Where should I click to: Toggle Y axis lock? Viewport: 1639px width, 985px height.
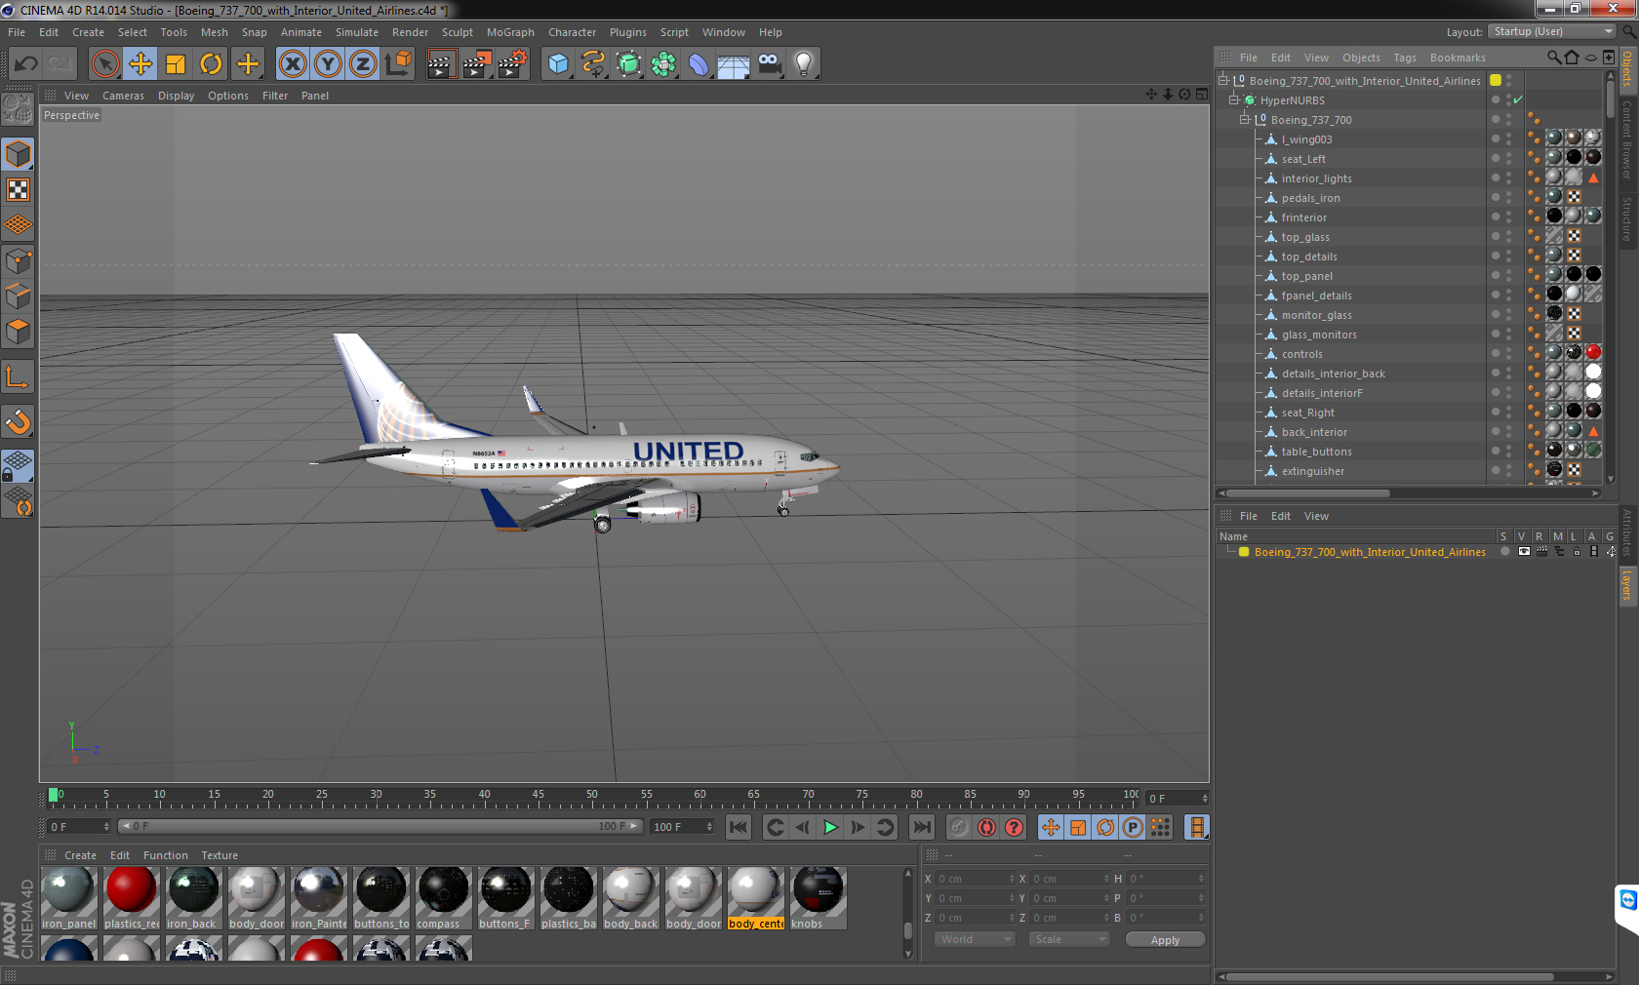[x=328, y=64]
